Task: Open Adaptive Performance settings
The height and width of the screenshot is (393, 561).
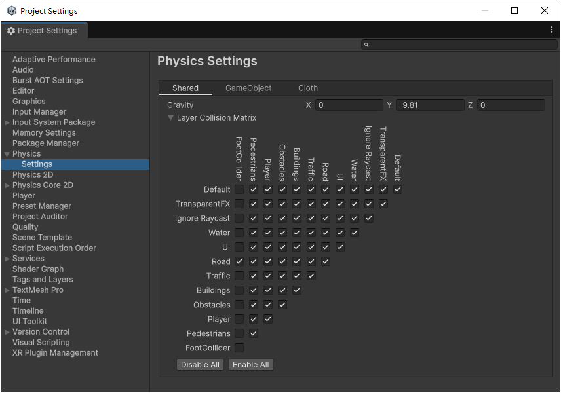Action: pyautogui.click(x=54, y=60)
